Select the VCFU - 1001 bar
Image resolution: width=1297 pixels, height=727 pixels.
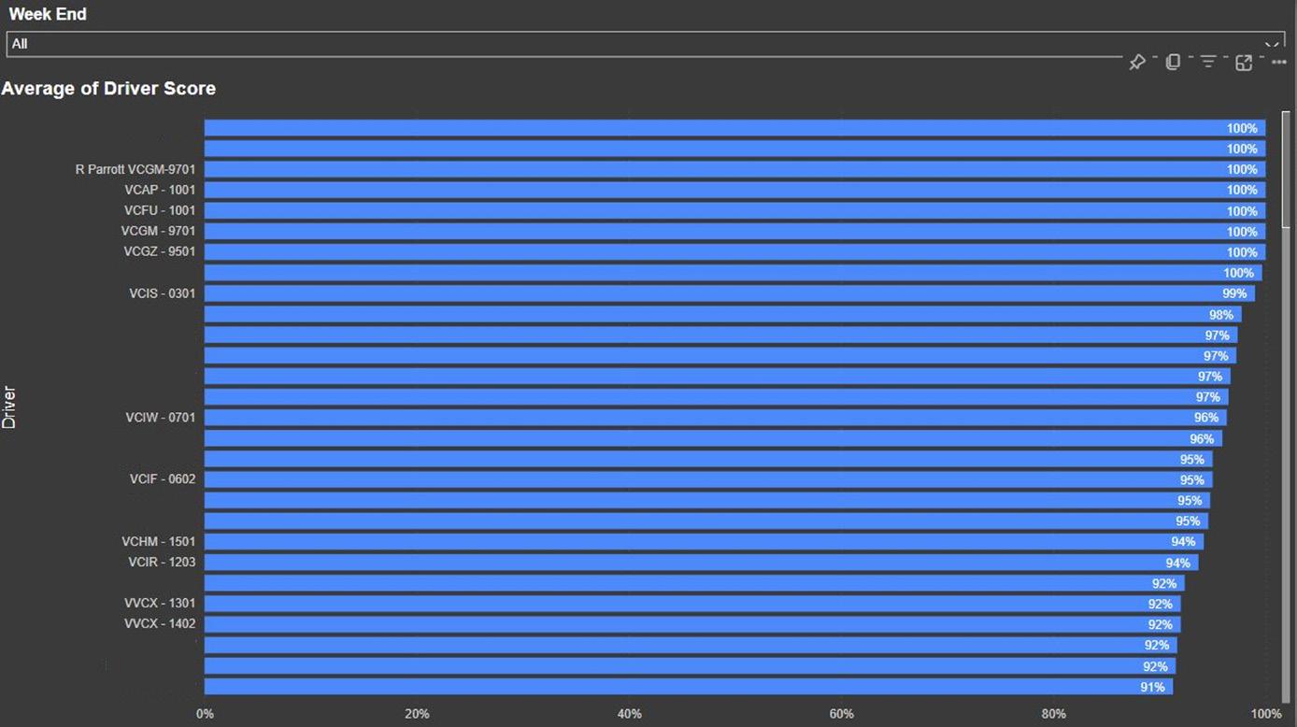(734, 210)
